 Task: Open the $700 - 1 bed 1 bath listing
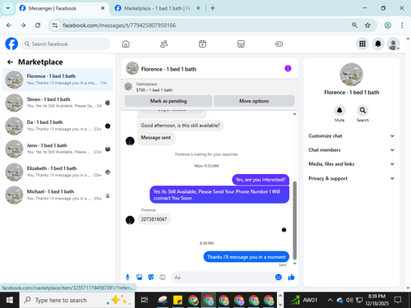coord(155,90)
